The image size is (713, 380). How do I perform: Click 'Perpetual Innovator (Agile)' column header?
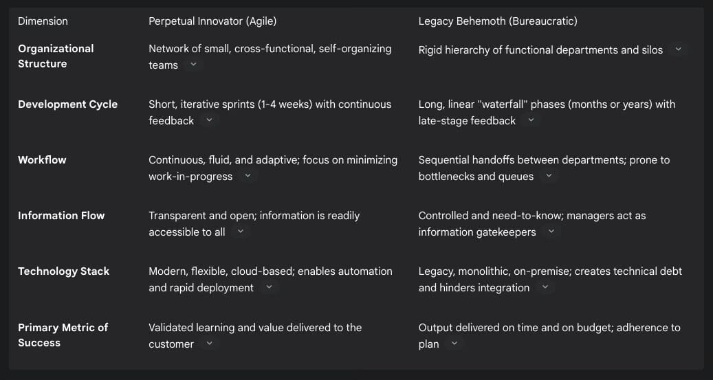pyautogui.click(x=212, y=21)
